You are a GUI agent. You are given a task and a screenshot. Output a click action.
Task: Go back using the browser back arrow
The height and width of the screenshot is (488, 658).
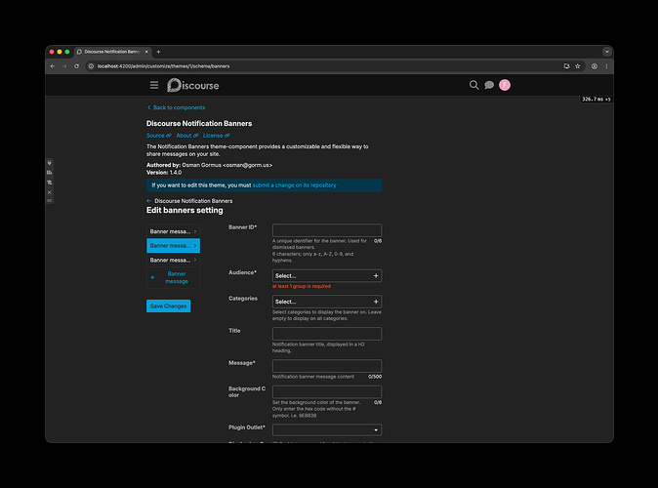pos(53,66)
